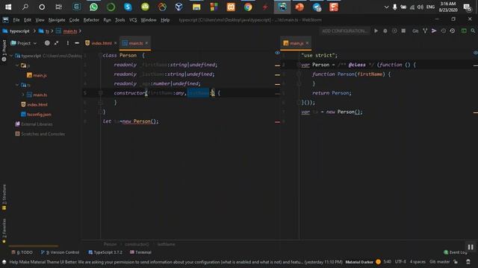Open the Terminal tool window
478x268 pixels.
(x=140, y=252)
